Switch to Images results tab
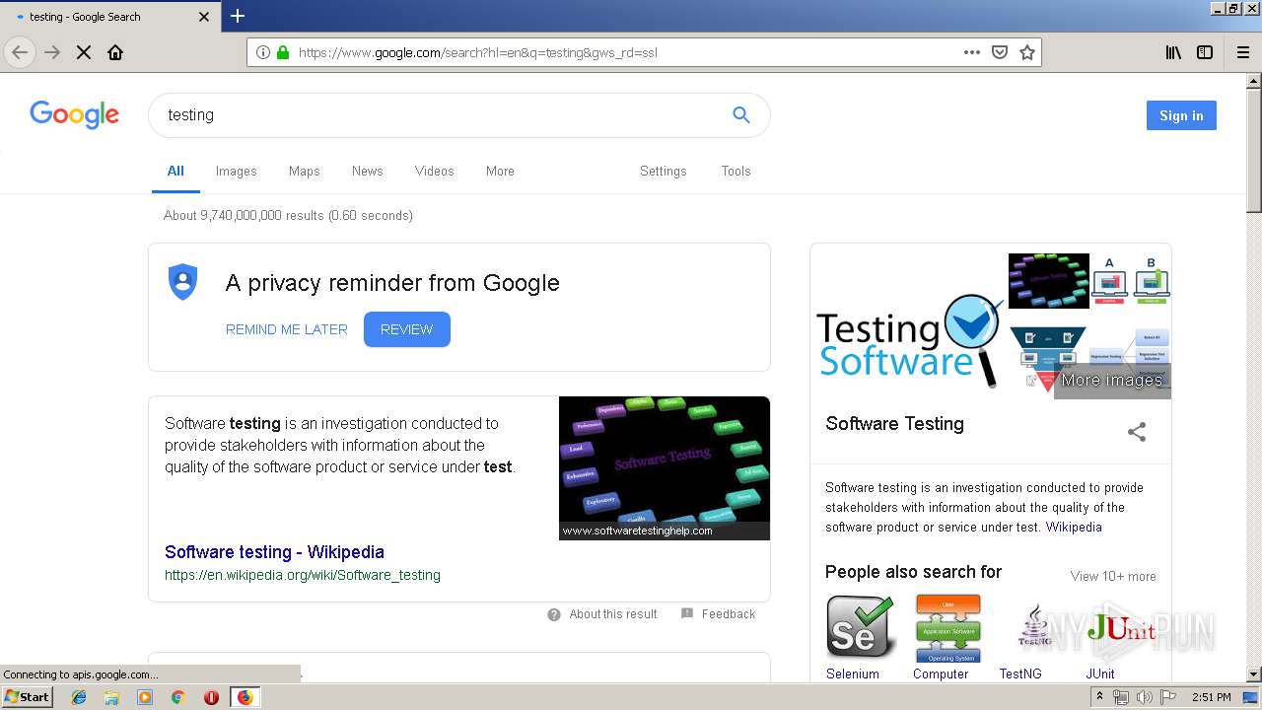1262x710 pixels. [236, 172]
